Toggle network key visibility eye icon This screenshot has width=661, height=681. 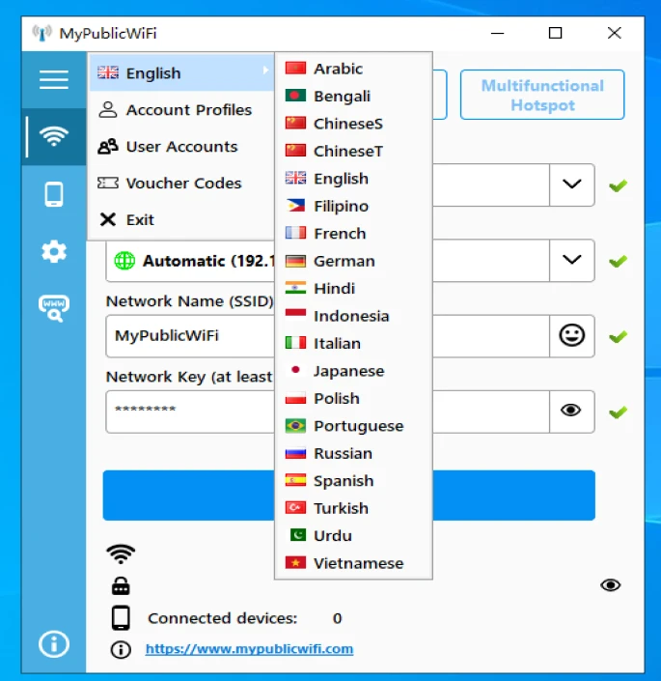(571, 411)
